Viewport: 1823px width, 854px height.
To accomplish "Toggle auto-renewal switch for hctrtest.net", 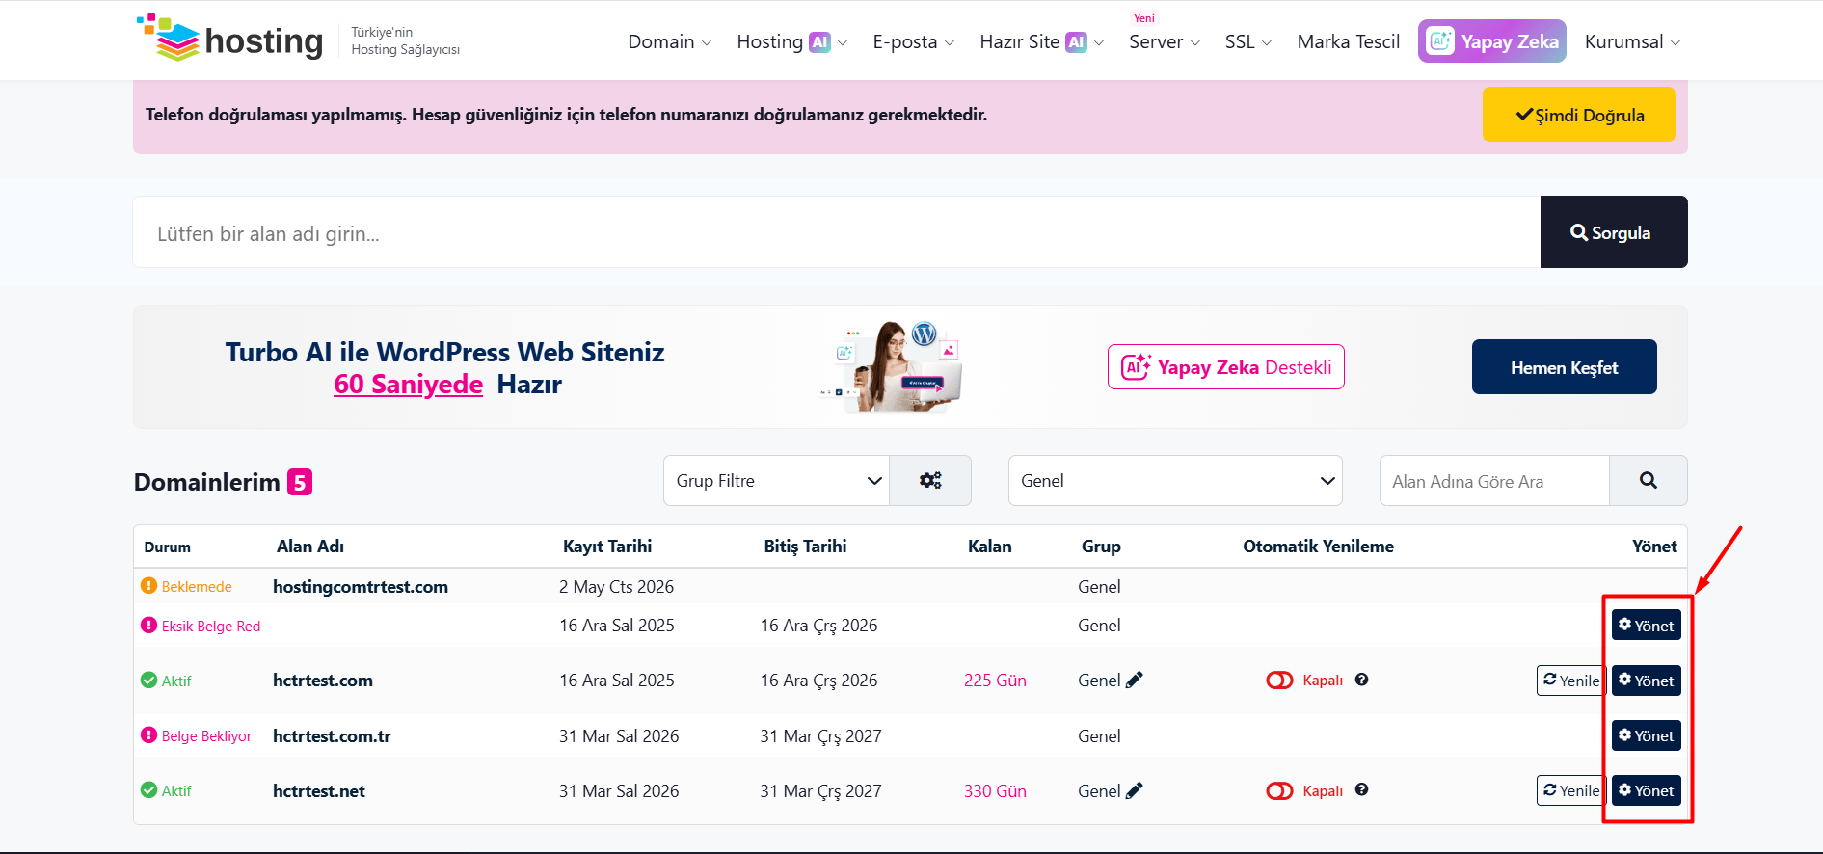I will 1279,790.
